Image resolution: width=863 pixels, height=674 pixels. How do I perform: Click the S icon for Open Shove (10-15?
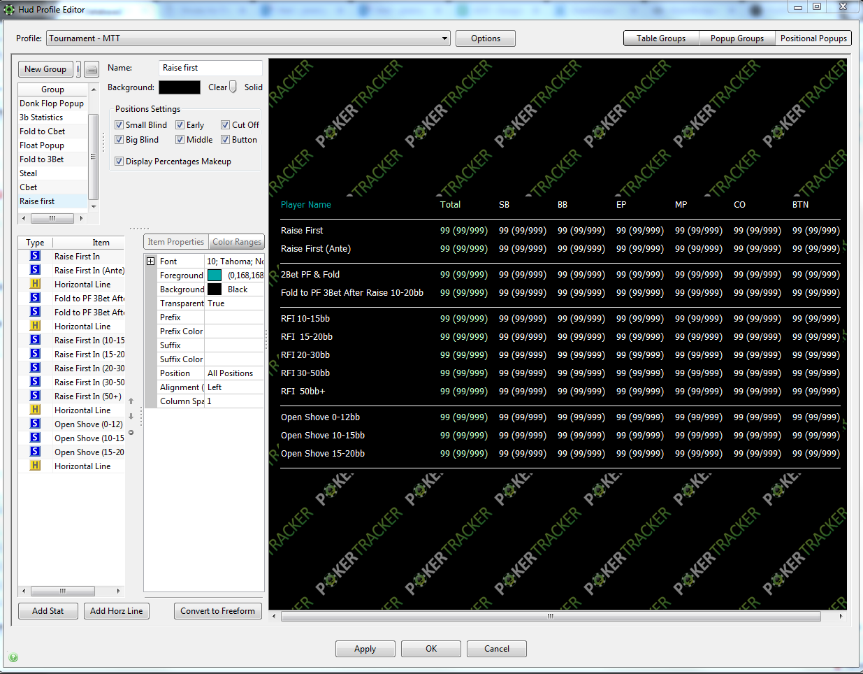35,438
